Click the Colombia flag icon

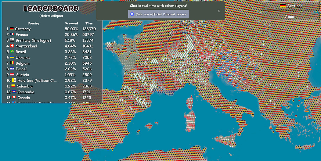point(13,86)
